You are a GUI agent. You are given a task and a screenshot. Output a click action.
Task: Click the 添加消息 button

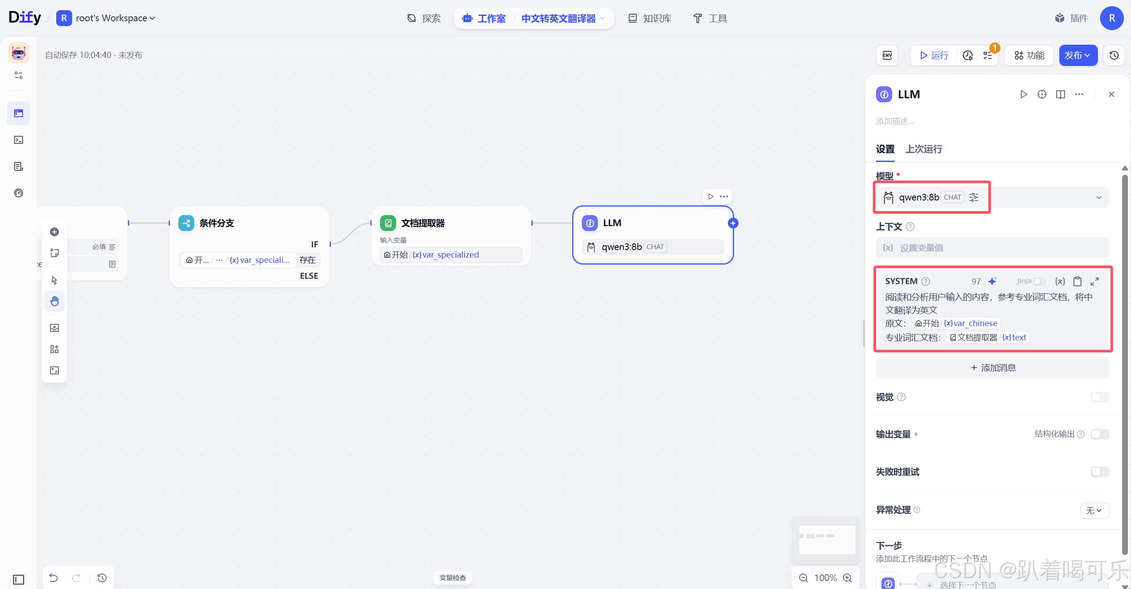coord(993,368)
